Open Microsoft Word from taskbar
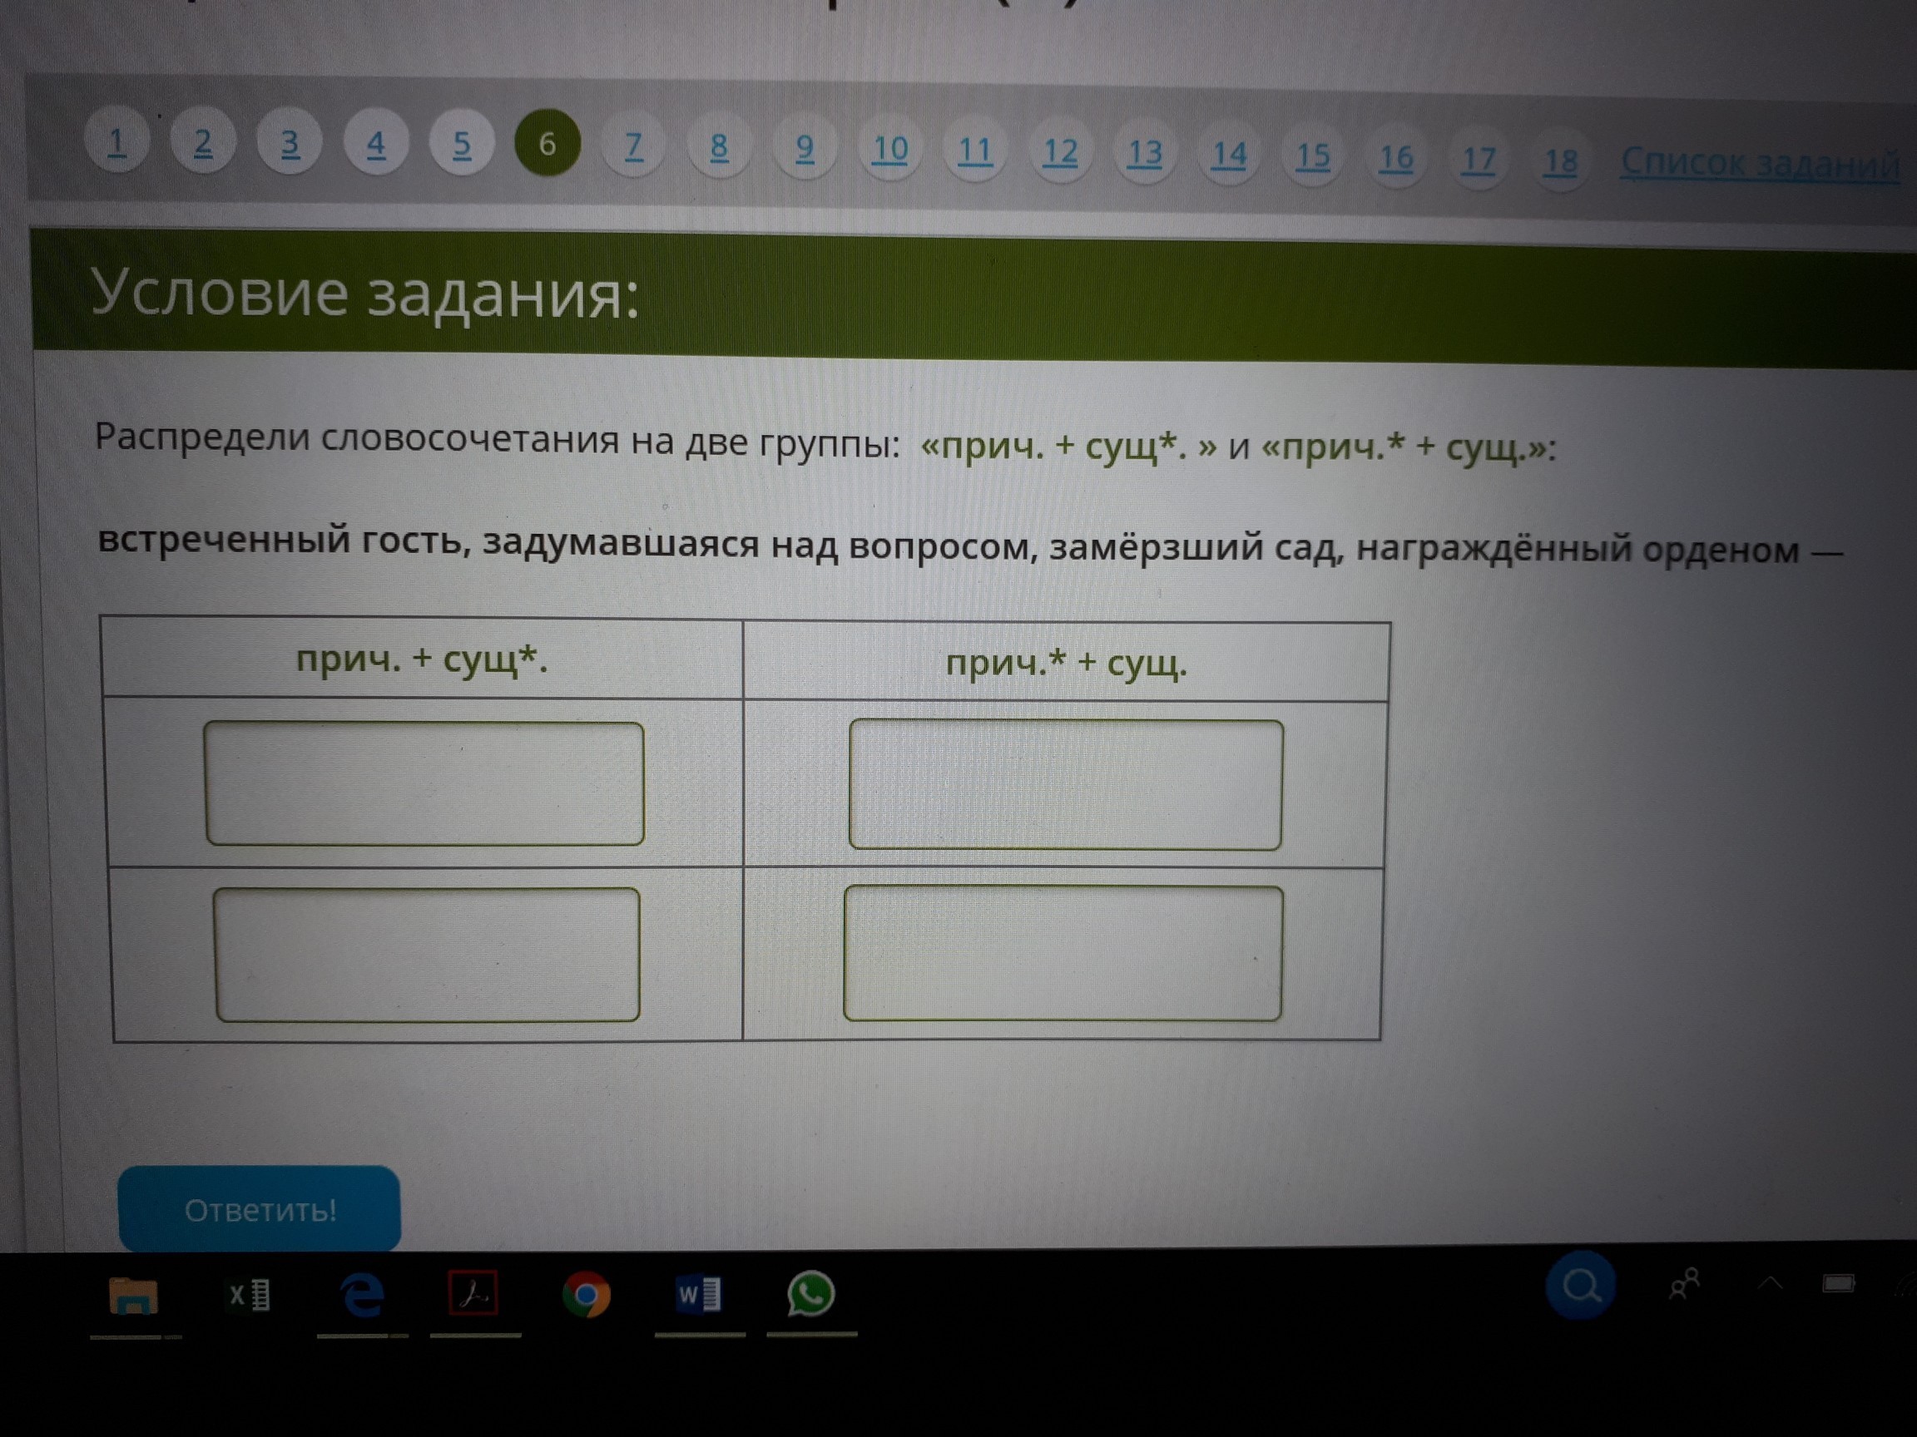 pyautogui.click(x=699, y=1295)
